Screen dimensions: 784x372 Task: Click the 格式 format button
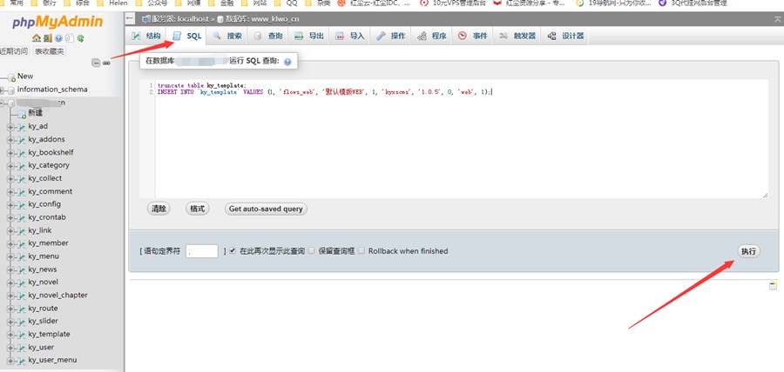tap(197, 209)
